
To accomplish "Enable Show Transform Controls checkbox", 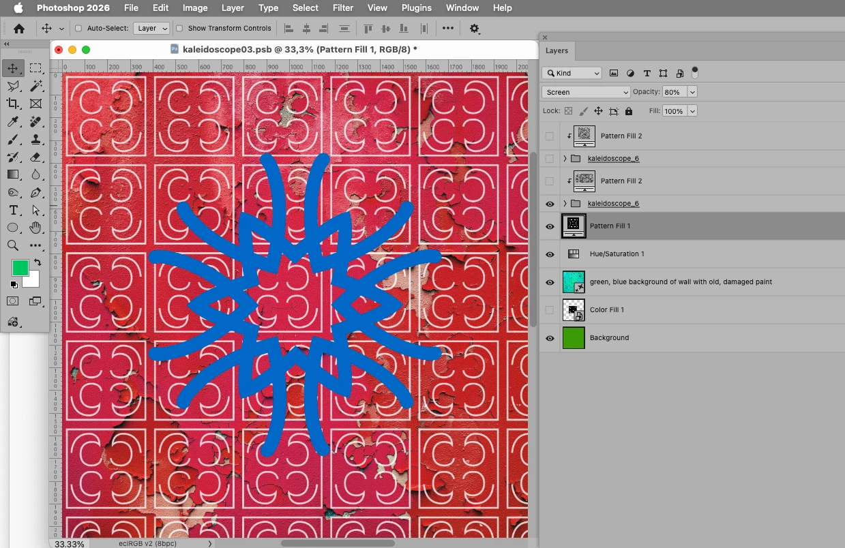I will click(179, 29).
